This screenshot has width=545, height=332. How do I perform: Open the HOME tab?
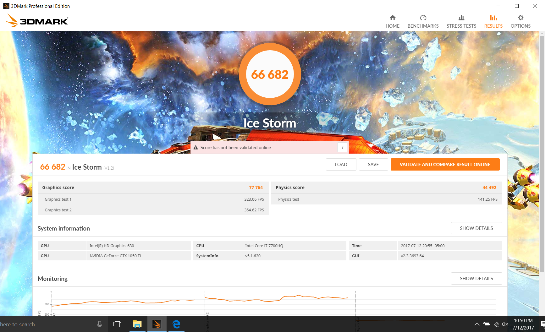[x=392, y=21]
